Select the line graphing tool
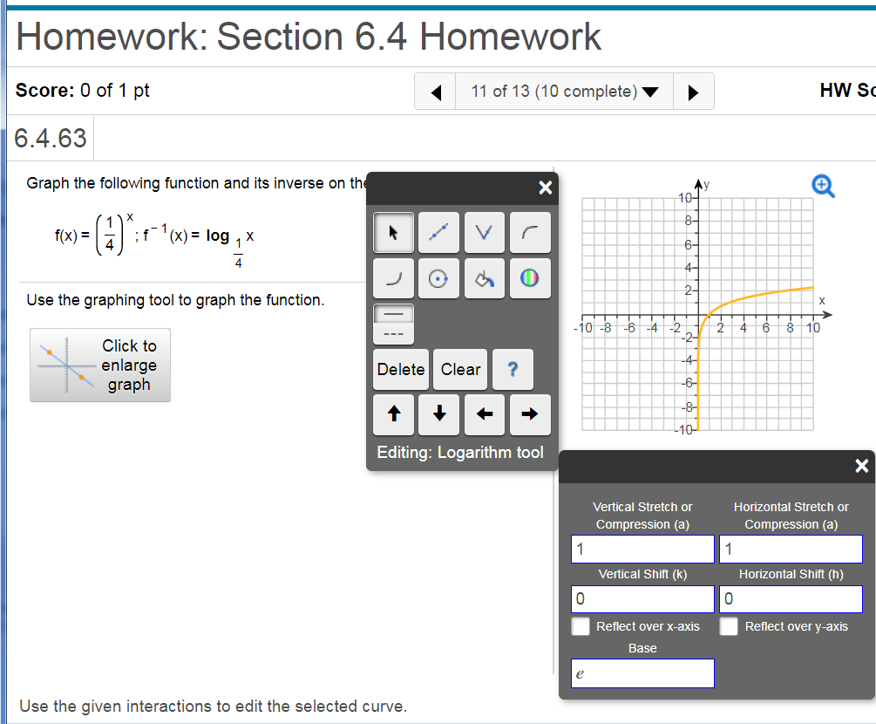 point(438,232)
